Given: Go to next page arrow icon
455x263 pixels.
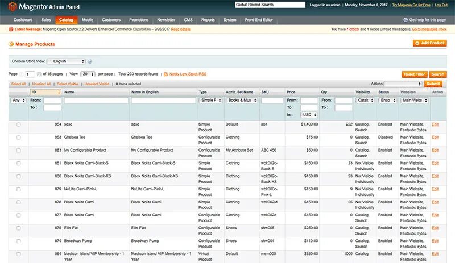Looking at the screenshot, I should click(39, 74).
